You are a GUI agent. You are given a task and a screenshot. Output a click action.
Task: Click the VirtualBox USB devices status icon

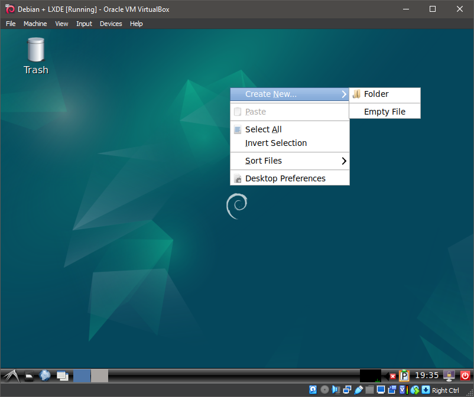[x=358, y=390]
